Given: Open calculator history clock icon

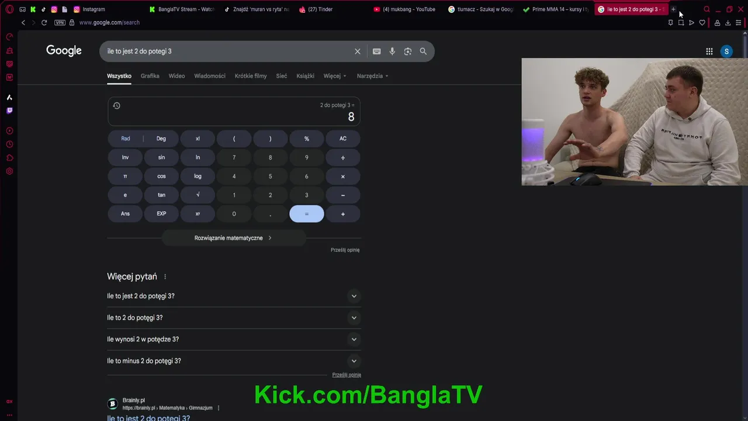Looking at the screenshot, I should [x=116, y=105].
